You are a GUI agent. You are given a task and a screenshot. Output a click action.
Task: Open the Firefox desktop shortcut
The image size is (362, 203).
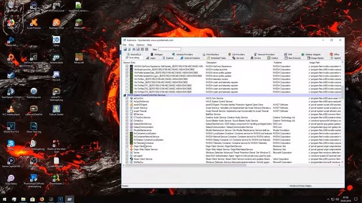point(11,24)
